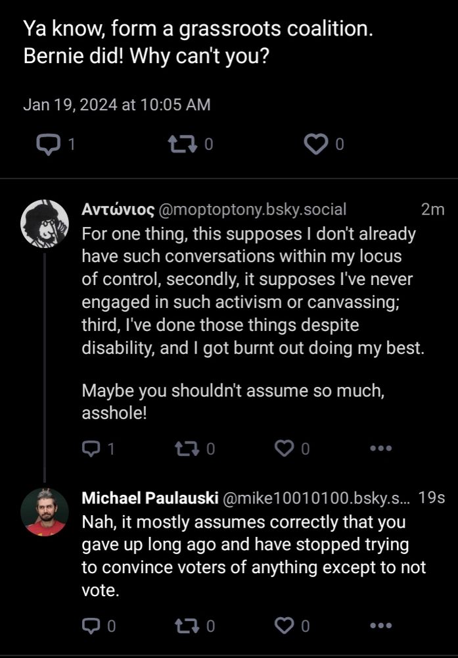
Task: Click the Jan 19, 2024 timestamp
Action: click(x=117, y=105)
